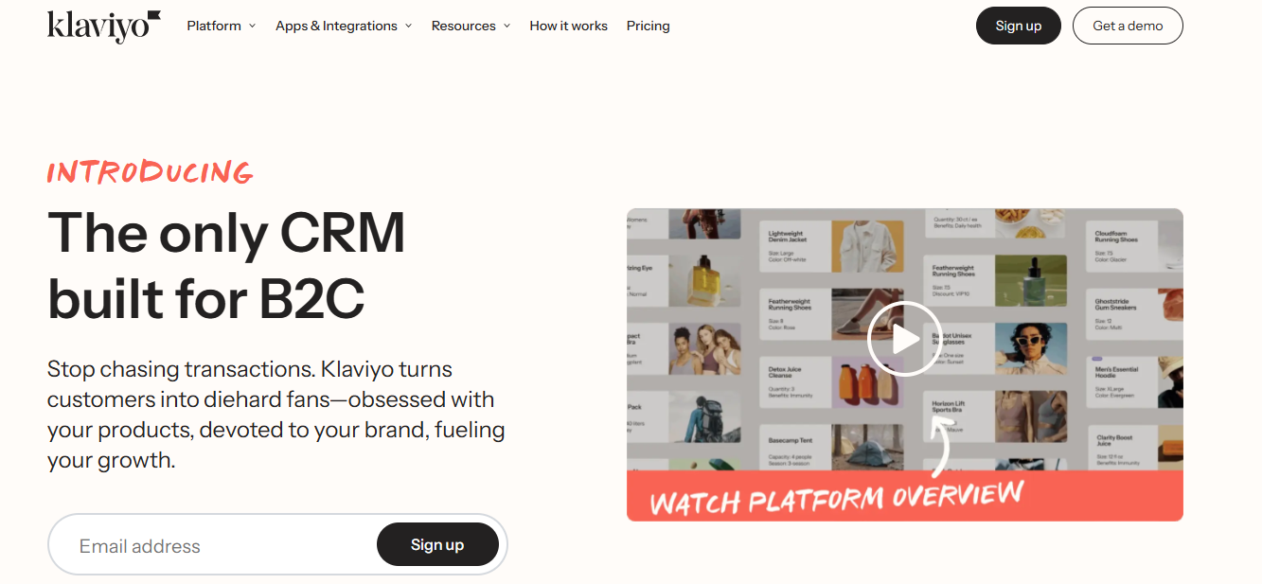Play the platform overview video
The width and height of the screenshot is (1262, 584).
[x=905, y=339]
